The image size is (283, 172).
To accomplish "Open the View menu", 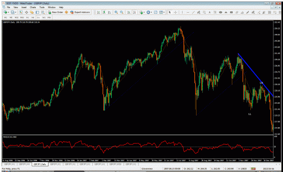I will click(x=16, y=7).
